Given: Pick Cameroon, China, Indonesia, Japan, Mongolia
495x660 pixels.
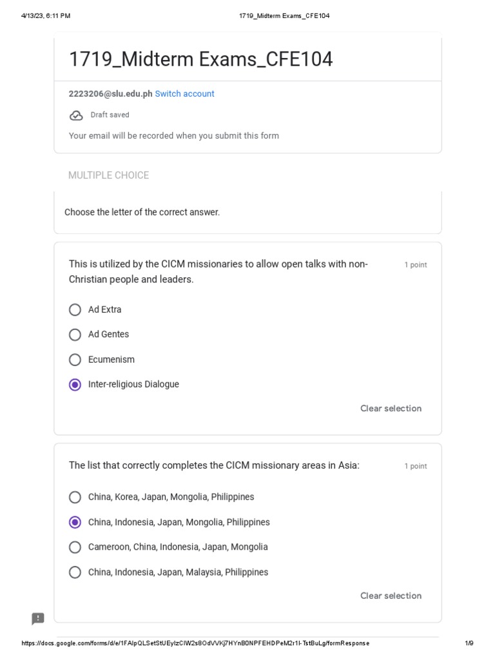Looking at the screenshot, I should (75, 547).
